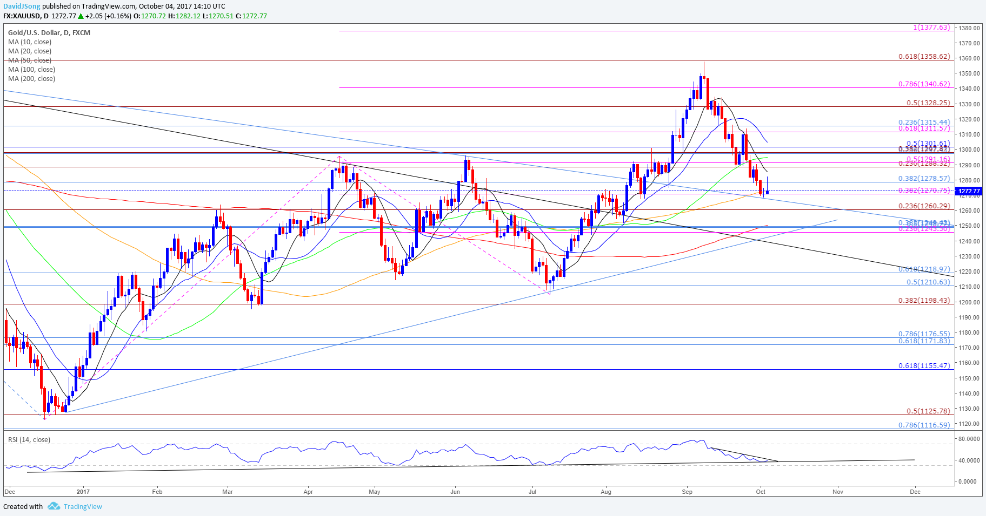The height and width of the screenshot is (516, 986).
Task: Click the 2017 label on time axis
Action: click(83, 492)
